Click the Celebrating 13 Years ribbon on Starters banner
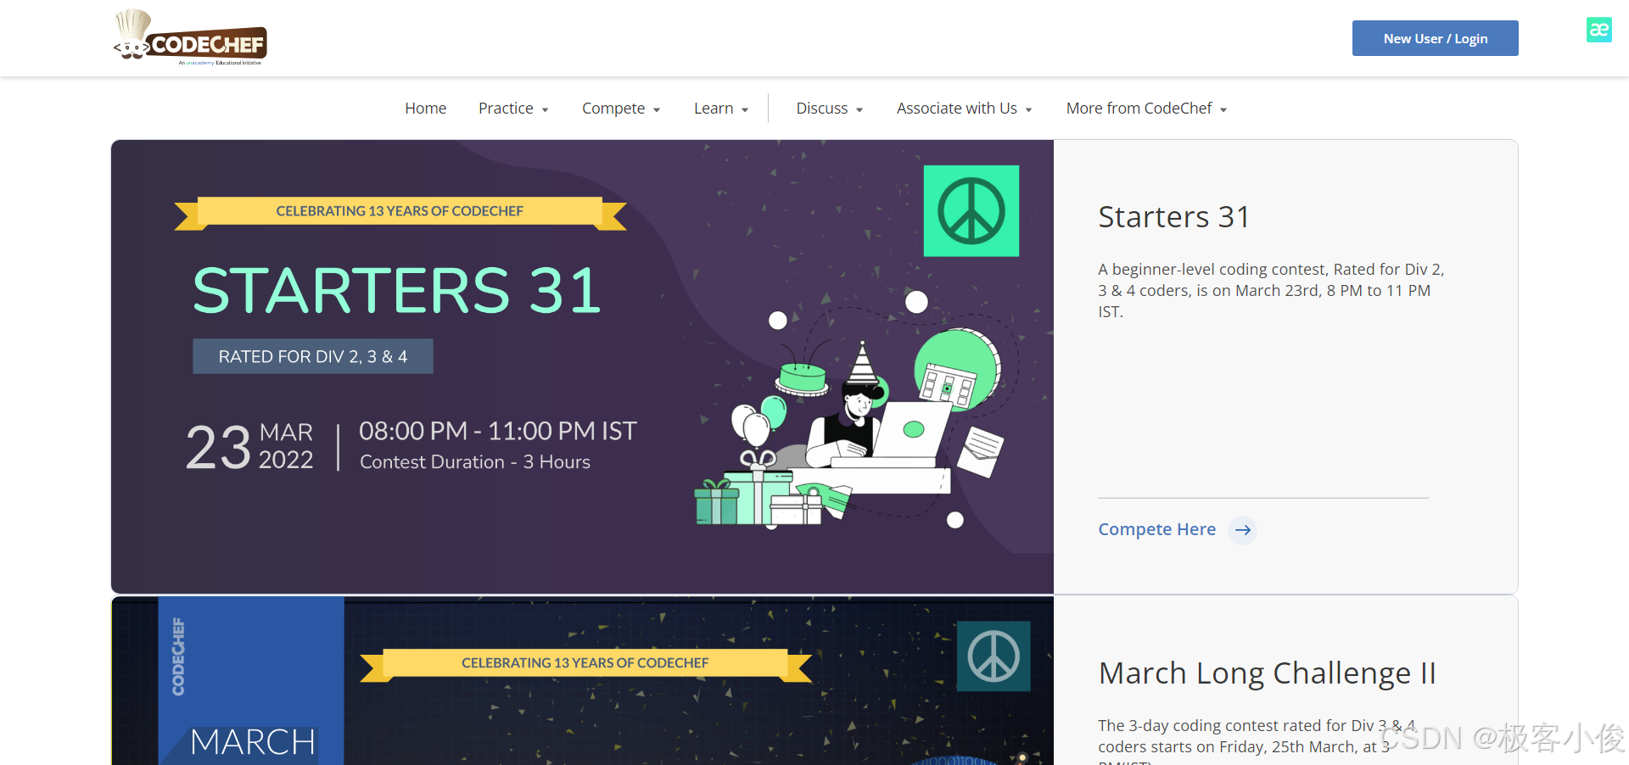The image size is (1629, 765). click(x=400, y=212)
